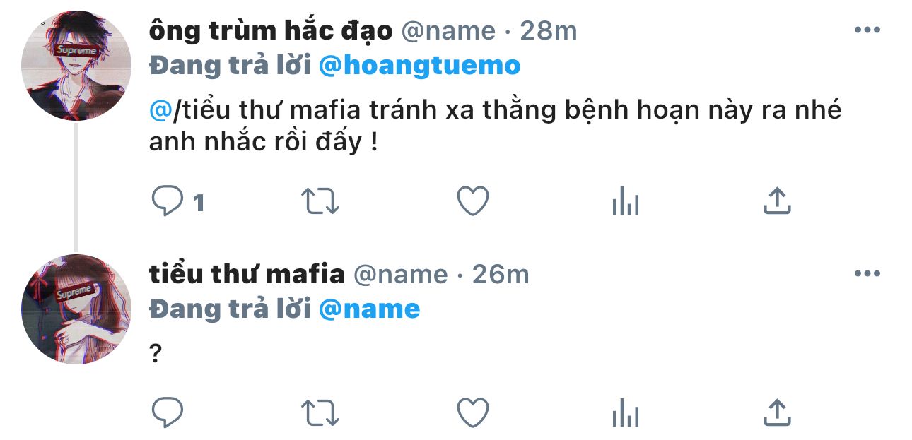Reply to ông trùm hắc đạo's tweet
Viewport: 912px width, 440px height.
click(x=168, y=202)
